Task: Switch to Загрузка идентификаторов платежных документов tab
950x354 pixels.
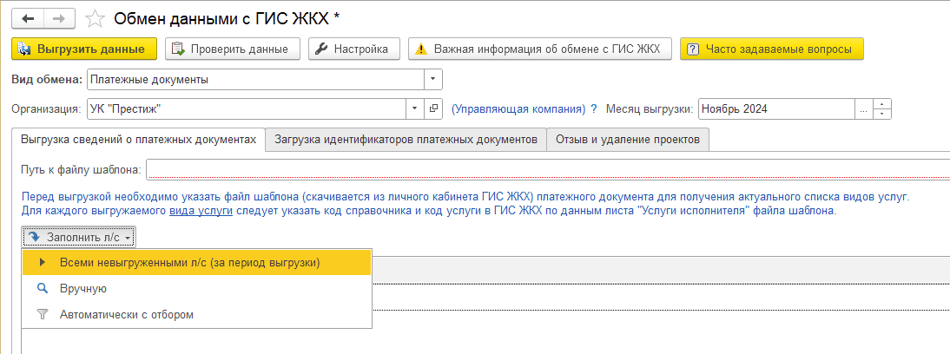Action: pos(406,139)
